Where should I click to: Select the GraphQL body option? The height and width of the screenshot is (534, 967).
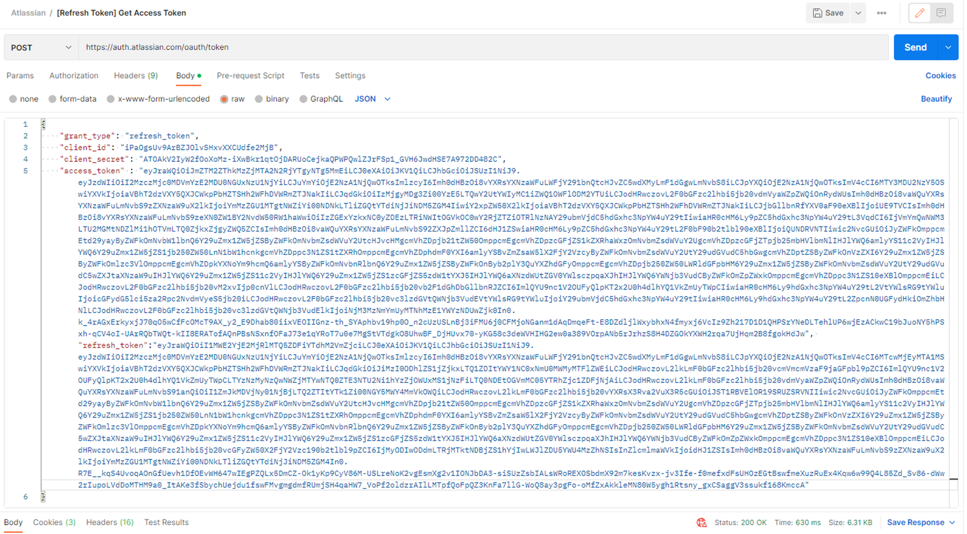click(303, 99)
